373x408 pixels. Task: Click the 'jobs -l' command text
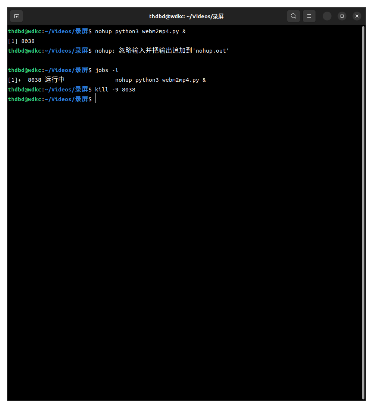(x=107, y=70)
